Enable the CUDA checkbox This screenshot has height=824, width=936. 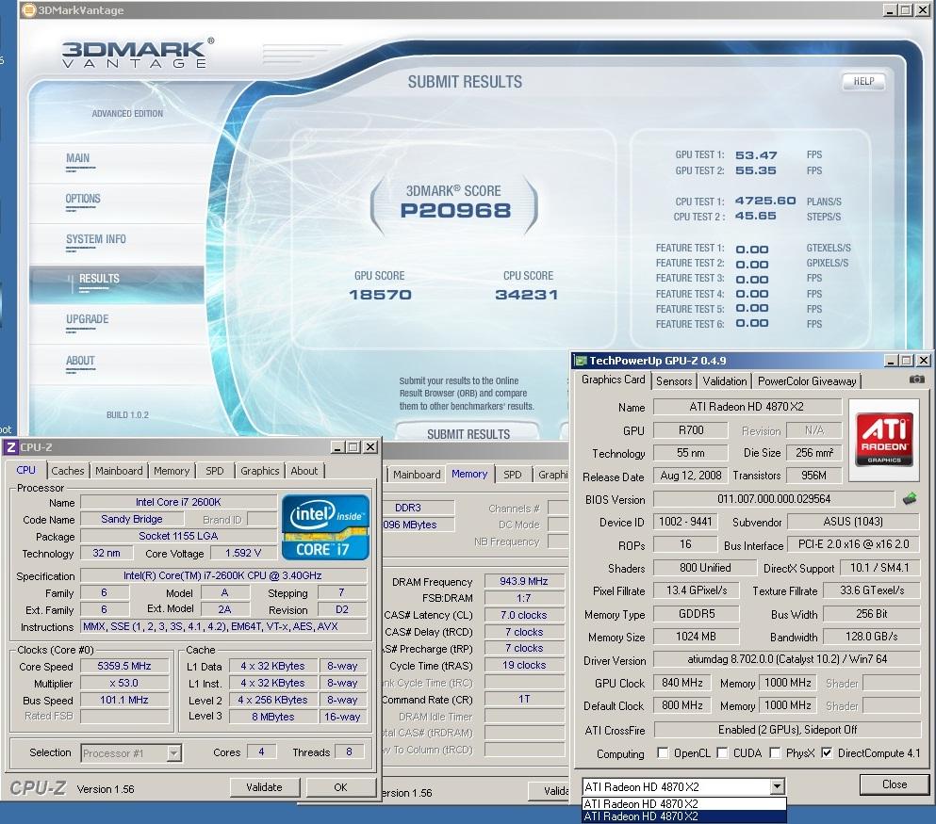click(x=722, y=753)
